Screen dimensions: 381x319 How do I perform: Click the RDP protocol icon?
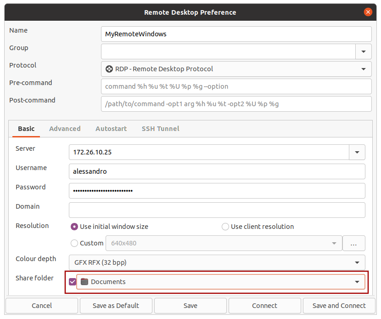[109, 69]
